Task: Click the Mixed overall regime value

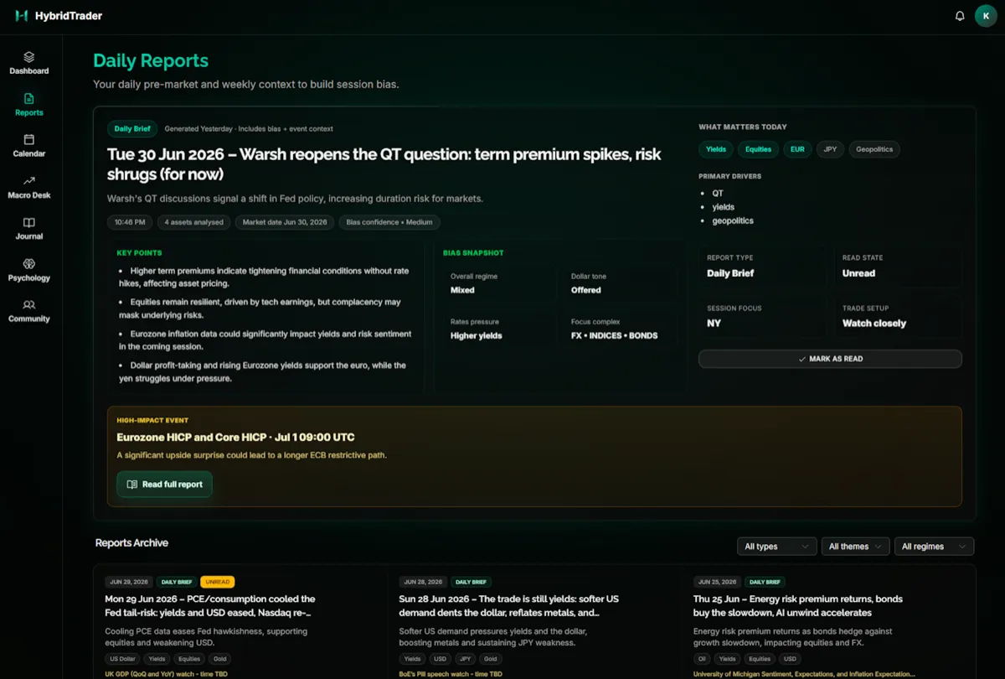Action: [462, 290]
